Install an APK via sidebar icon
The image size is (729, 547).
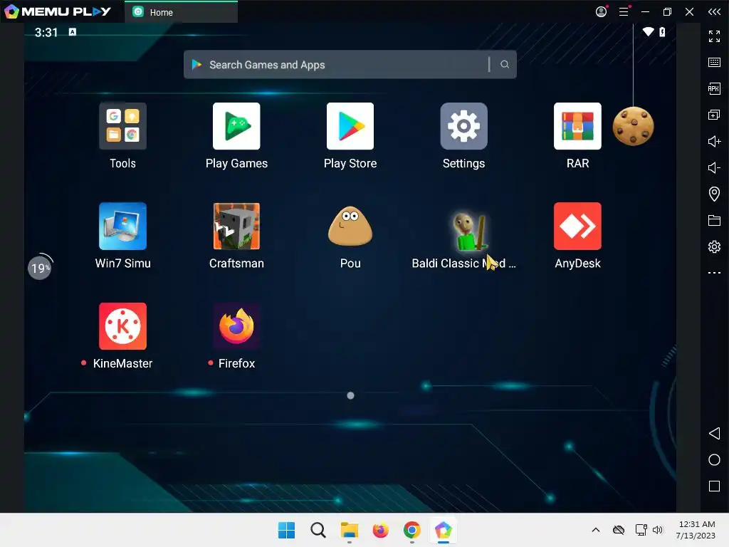(714, 88)
